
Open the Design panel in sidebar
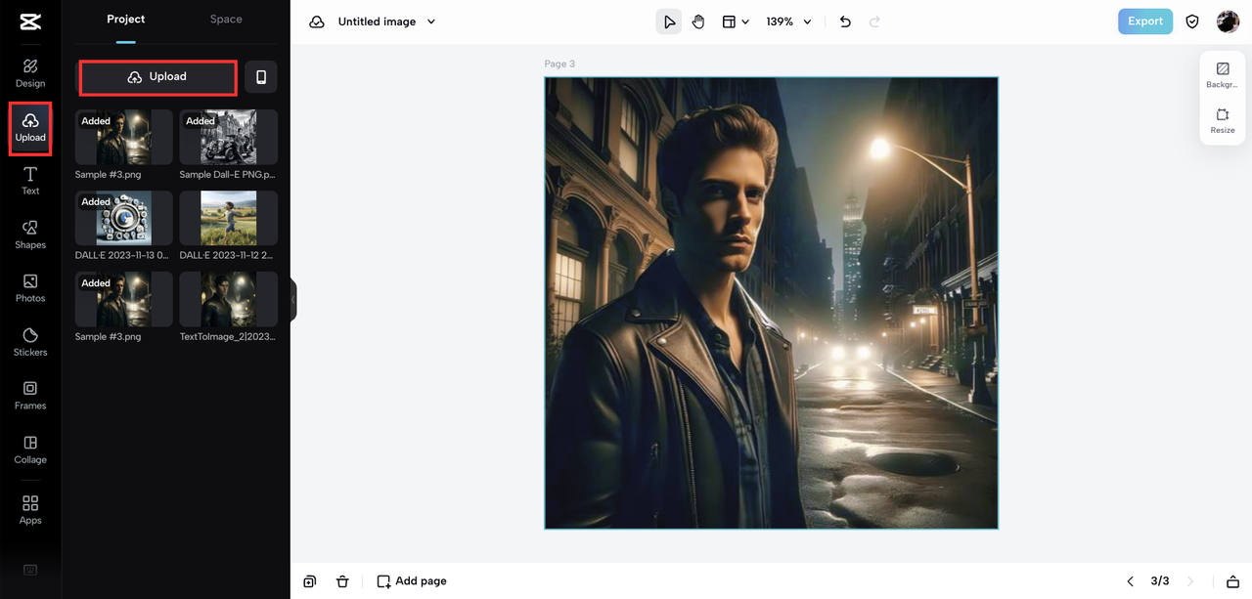pos(30,73)
